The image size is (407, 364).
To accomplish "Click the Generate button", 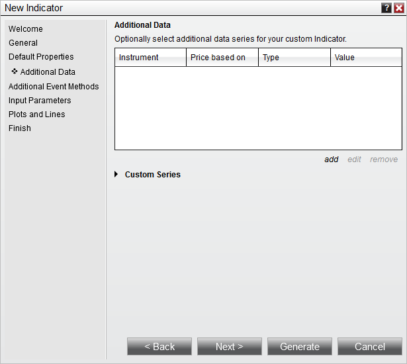I will [x=300, y=347].
